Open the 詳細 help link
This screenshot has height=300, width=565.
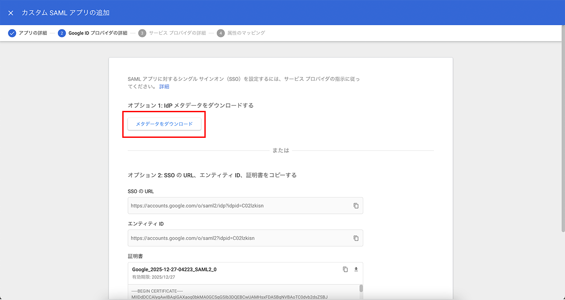[164, 87]
